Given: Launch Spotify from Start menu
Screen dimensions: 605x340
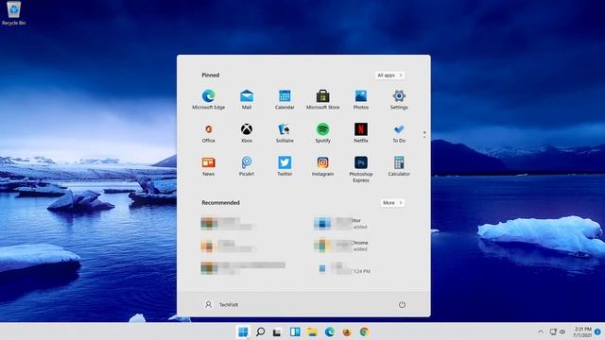Looking at the screenshot, I should click(x=323, y=133).
